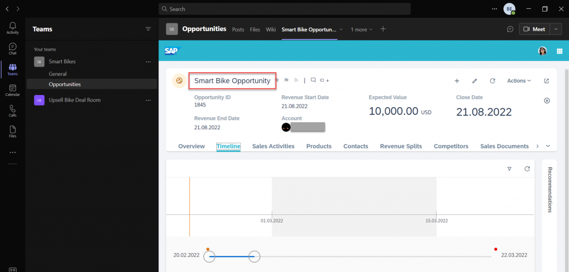Select the right timeline range slider handle
Viewport: 569px width, 272px height.
pyautogui.click(x=254, y=256)
